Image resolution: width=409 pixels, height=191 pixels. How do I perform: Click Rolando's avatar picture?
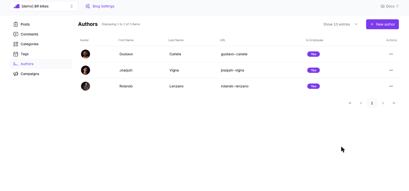click(86, 86)
